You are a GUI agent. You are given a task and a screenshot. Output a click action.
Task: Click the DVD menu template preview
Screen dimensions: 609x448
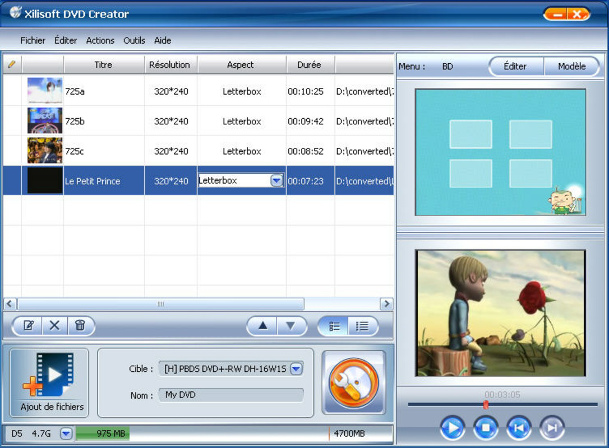[501, 152]
